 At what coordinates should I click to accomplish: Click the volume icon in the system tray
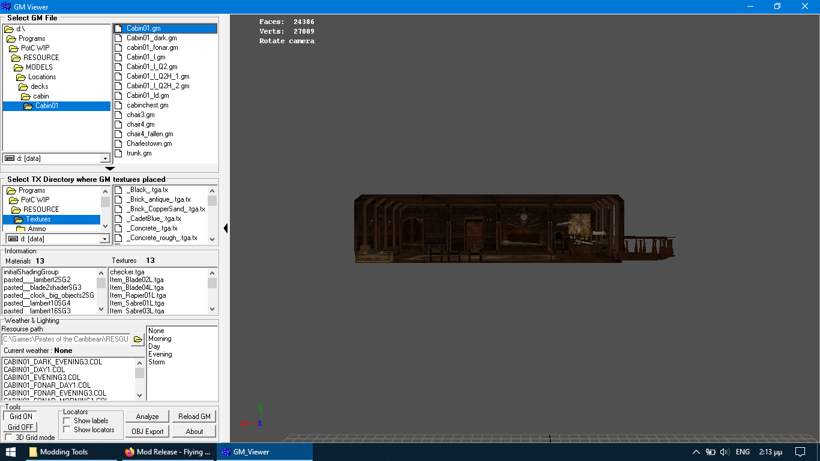(x=724, y=452)
